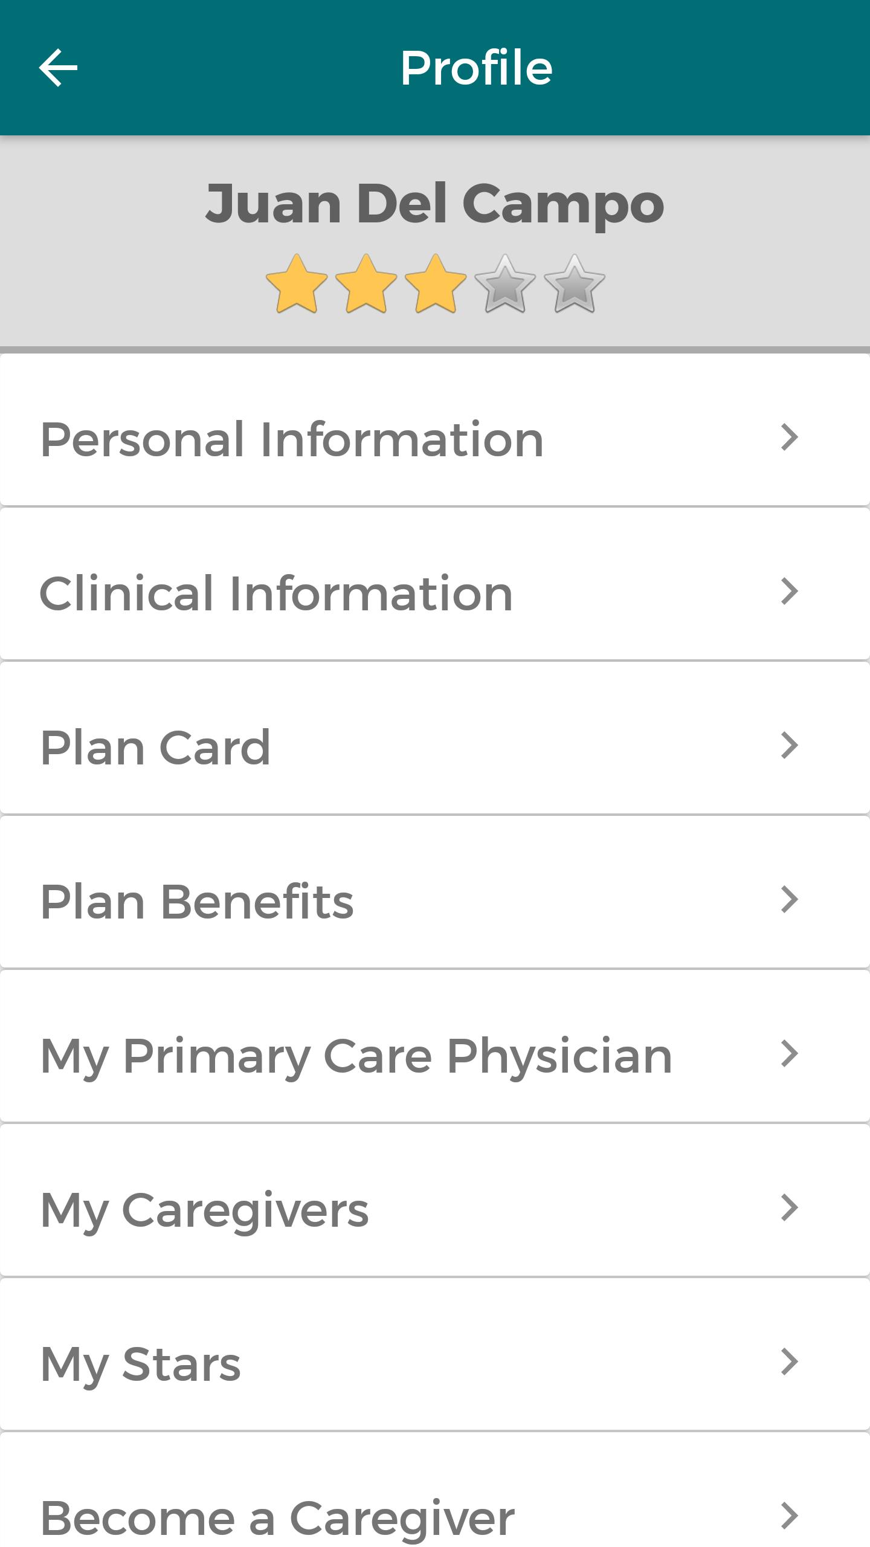Open Clinical Information section
Image resolution: width=870 pixels, height=1547 pixels.
(x=276, y=593)
